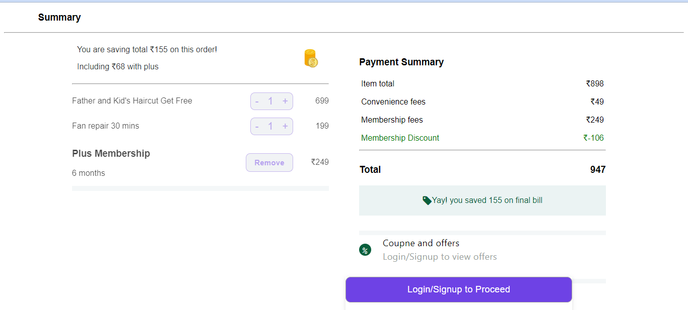The image size is (688, 310).
Task: Click the Yay you saved 155 banner
Action: (482, 200)
